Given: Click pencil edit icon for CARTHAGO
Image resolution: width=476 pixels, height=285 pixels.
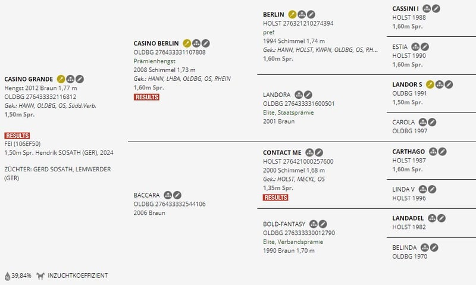Looking at the screenshot, I should point(442,152).
